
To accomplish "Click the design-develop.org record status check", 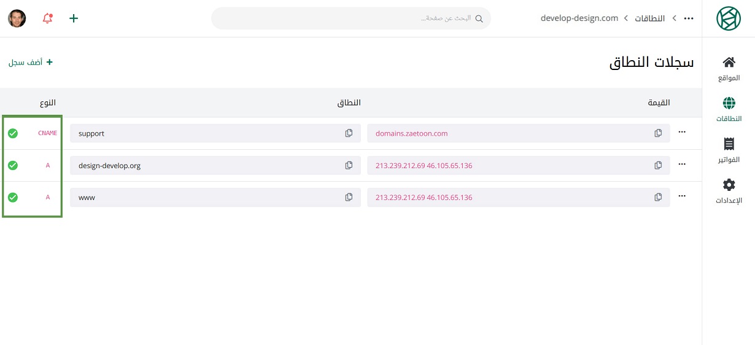I will [13, 165].
